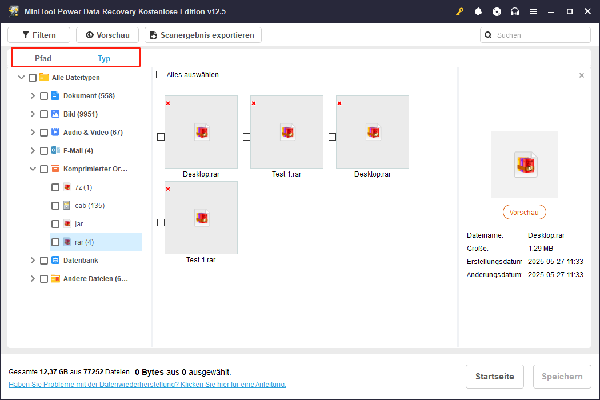Viewport: 600px width, 400px height.
Task: Click the Komprimierter Ordner archive icon
Action: click(x=55, y=169)
